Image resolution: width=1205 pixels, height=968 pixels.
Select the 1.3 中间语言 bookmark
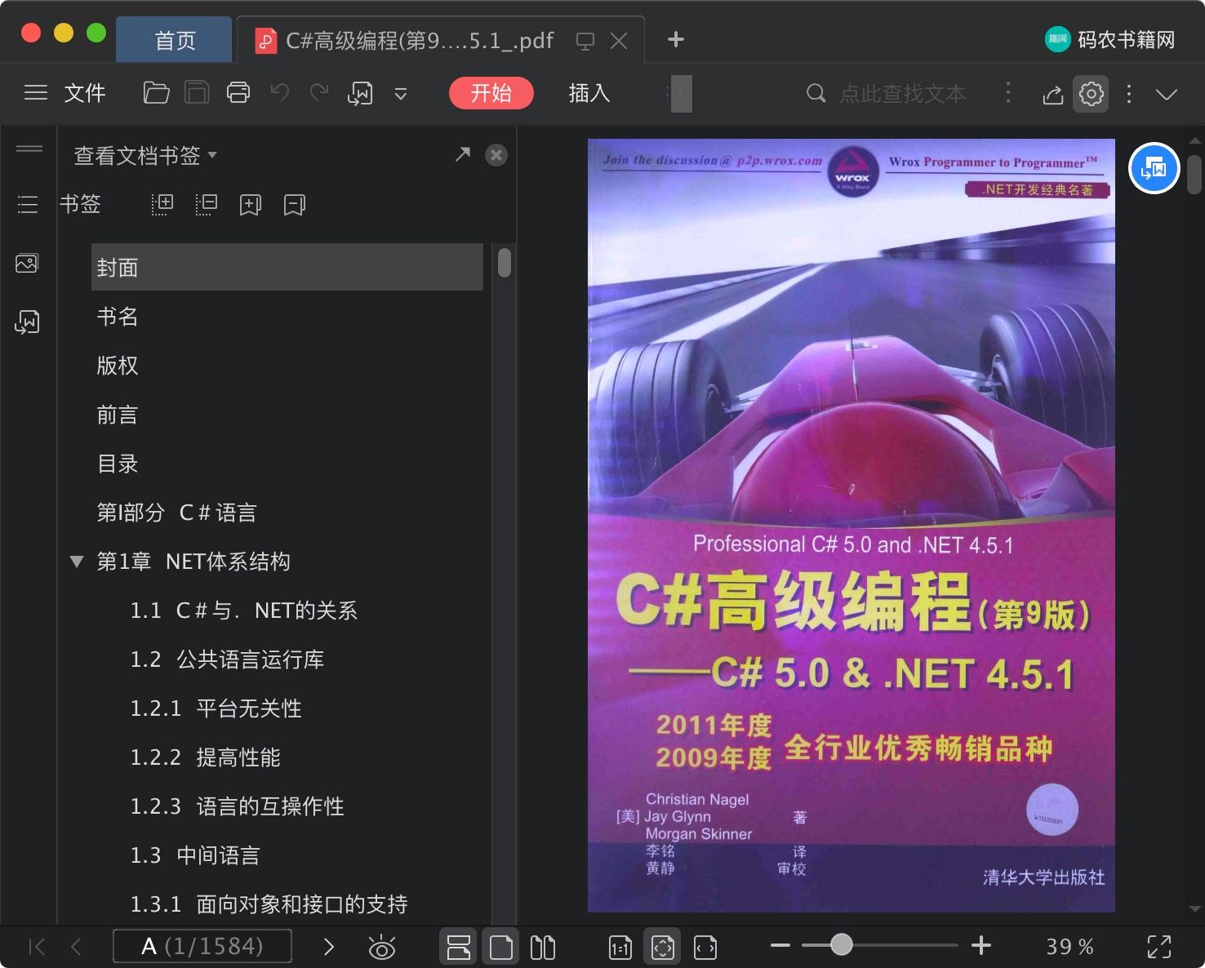(194, 855)
